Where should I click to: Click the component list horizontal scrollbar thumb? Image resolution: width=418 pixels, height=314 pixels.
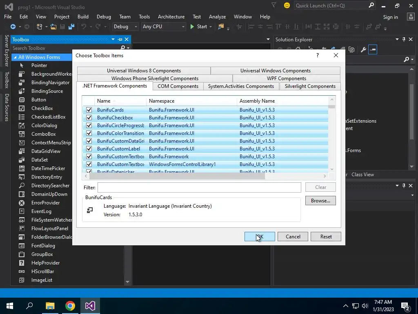coord(177,176)
